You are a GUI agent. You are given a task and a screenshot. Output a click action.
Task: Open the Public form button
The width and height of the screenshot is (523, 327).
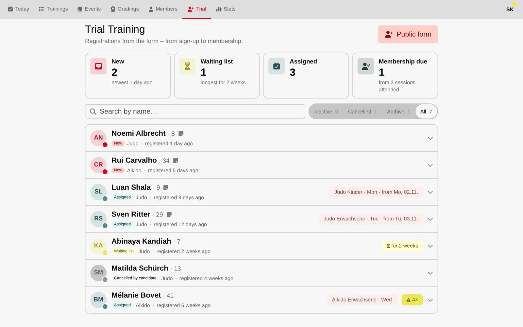point(408,34)
